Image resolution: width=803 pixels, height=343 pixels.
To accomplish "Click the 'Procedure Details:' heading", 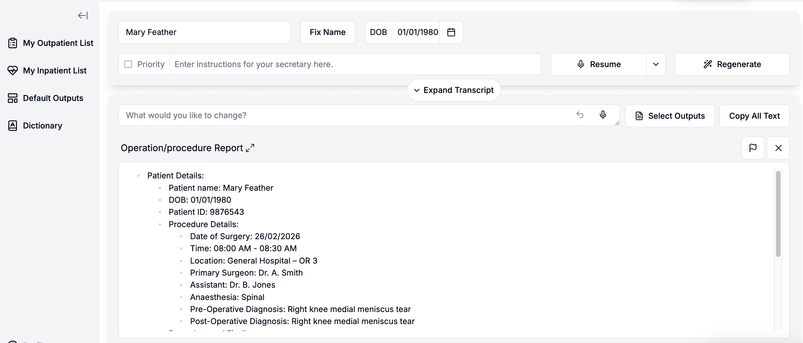I will click(x=203, y=224).
